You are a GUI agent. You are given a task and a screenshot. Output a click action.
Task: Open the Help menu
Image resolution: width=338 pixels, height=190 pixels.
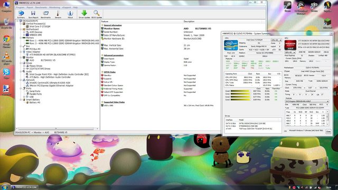[75, 7]
